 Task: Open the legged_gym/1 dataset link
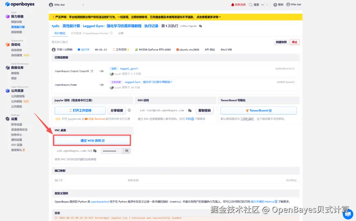click(129, 69)
